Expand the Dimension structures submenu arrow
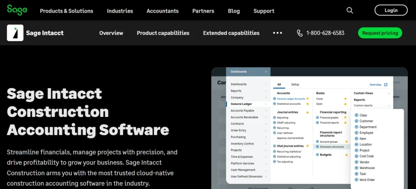Viewport: 416px width, 189px height. [x=347, y=147]
